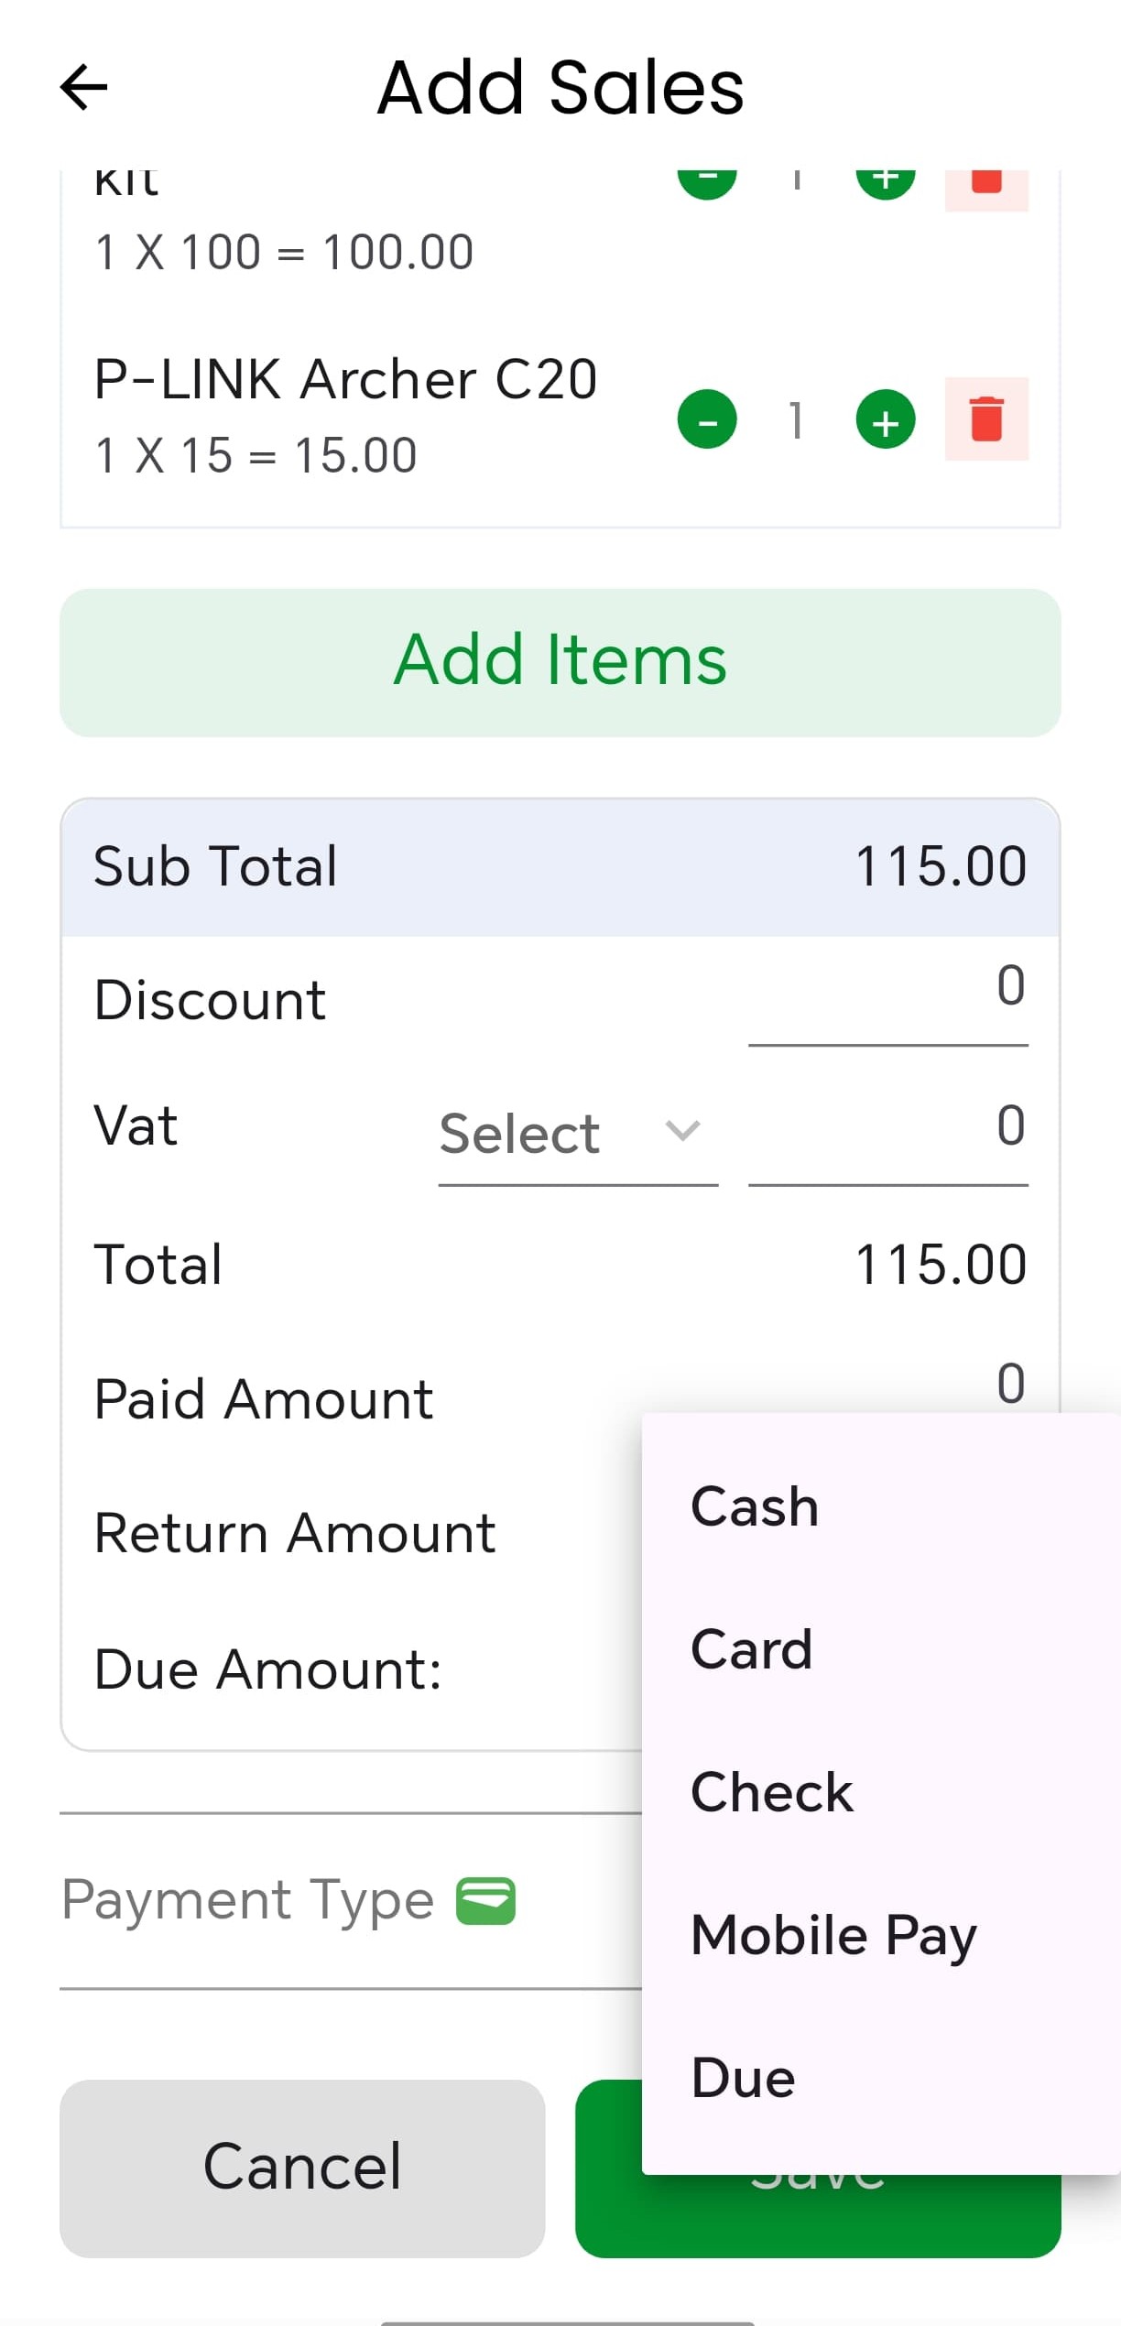Select Mobile Pay from the list
The image size is (1121, 2326).
(833, 1935)
